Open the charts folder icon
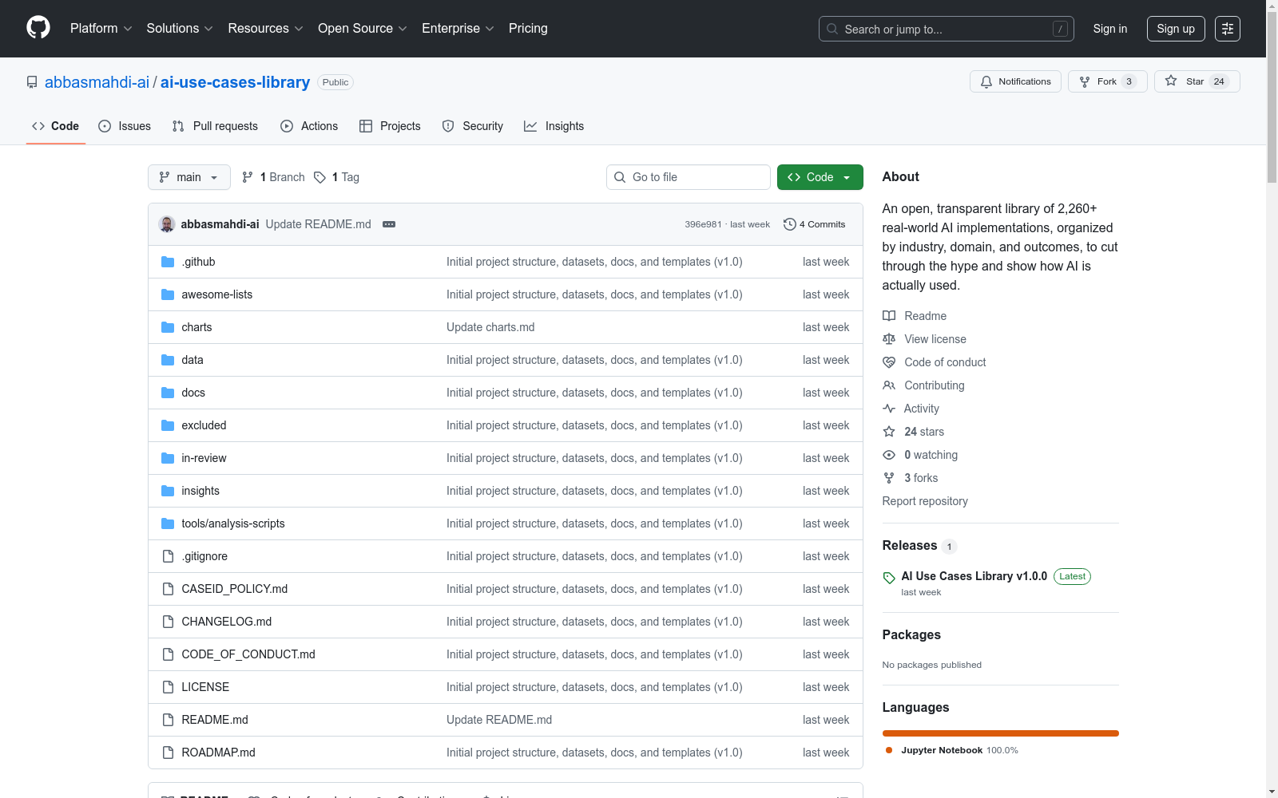1278x798 pixels. point(168,327)
